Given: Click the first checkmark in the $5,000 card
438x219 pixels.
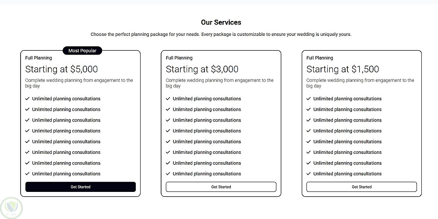Looking at the screenshot, I should [27, 99].
